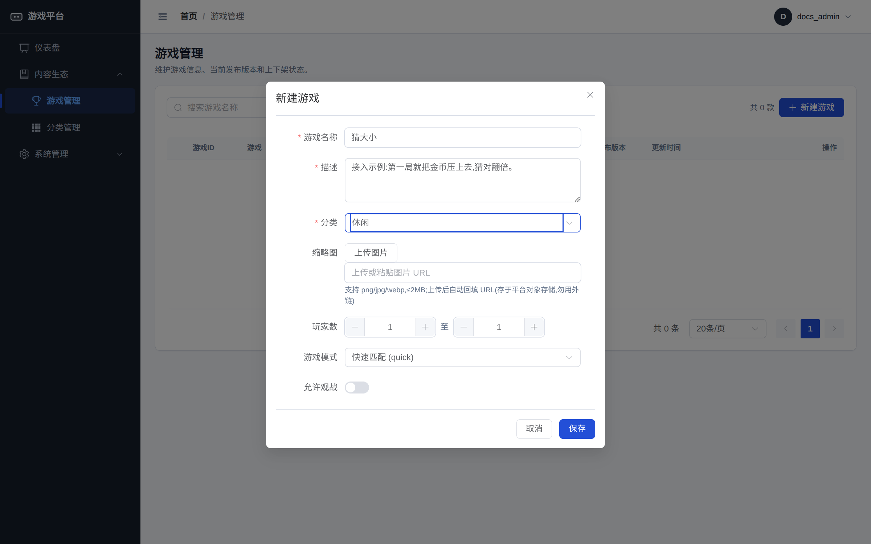Select 游戏管理 in the sidebar
This screenshot has width=871, height=544.
click(x=70, y=101)
